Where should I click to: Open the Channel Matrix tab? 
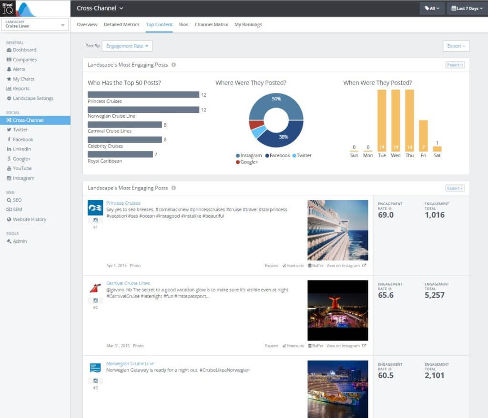point(211,25)
